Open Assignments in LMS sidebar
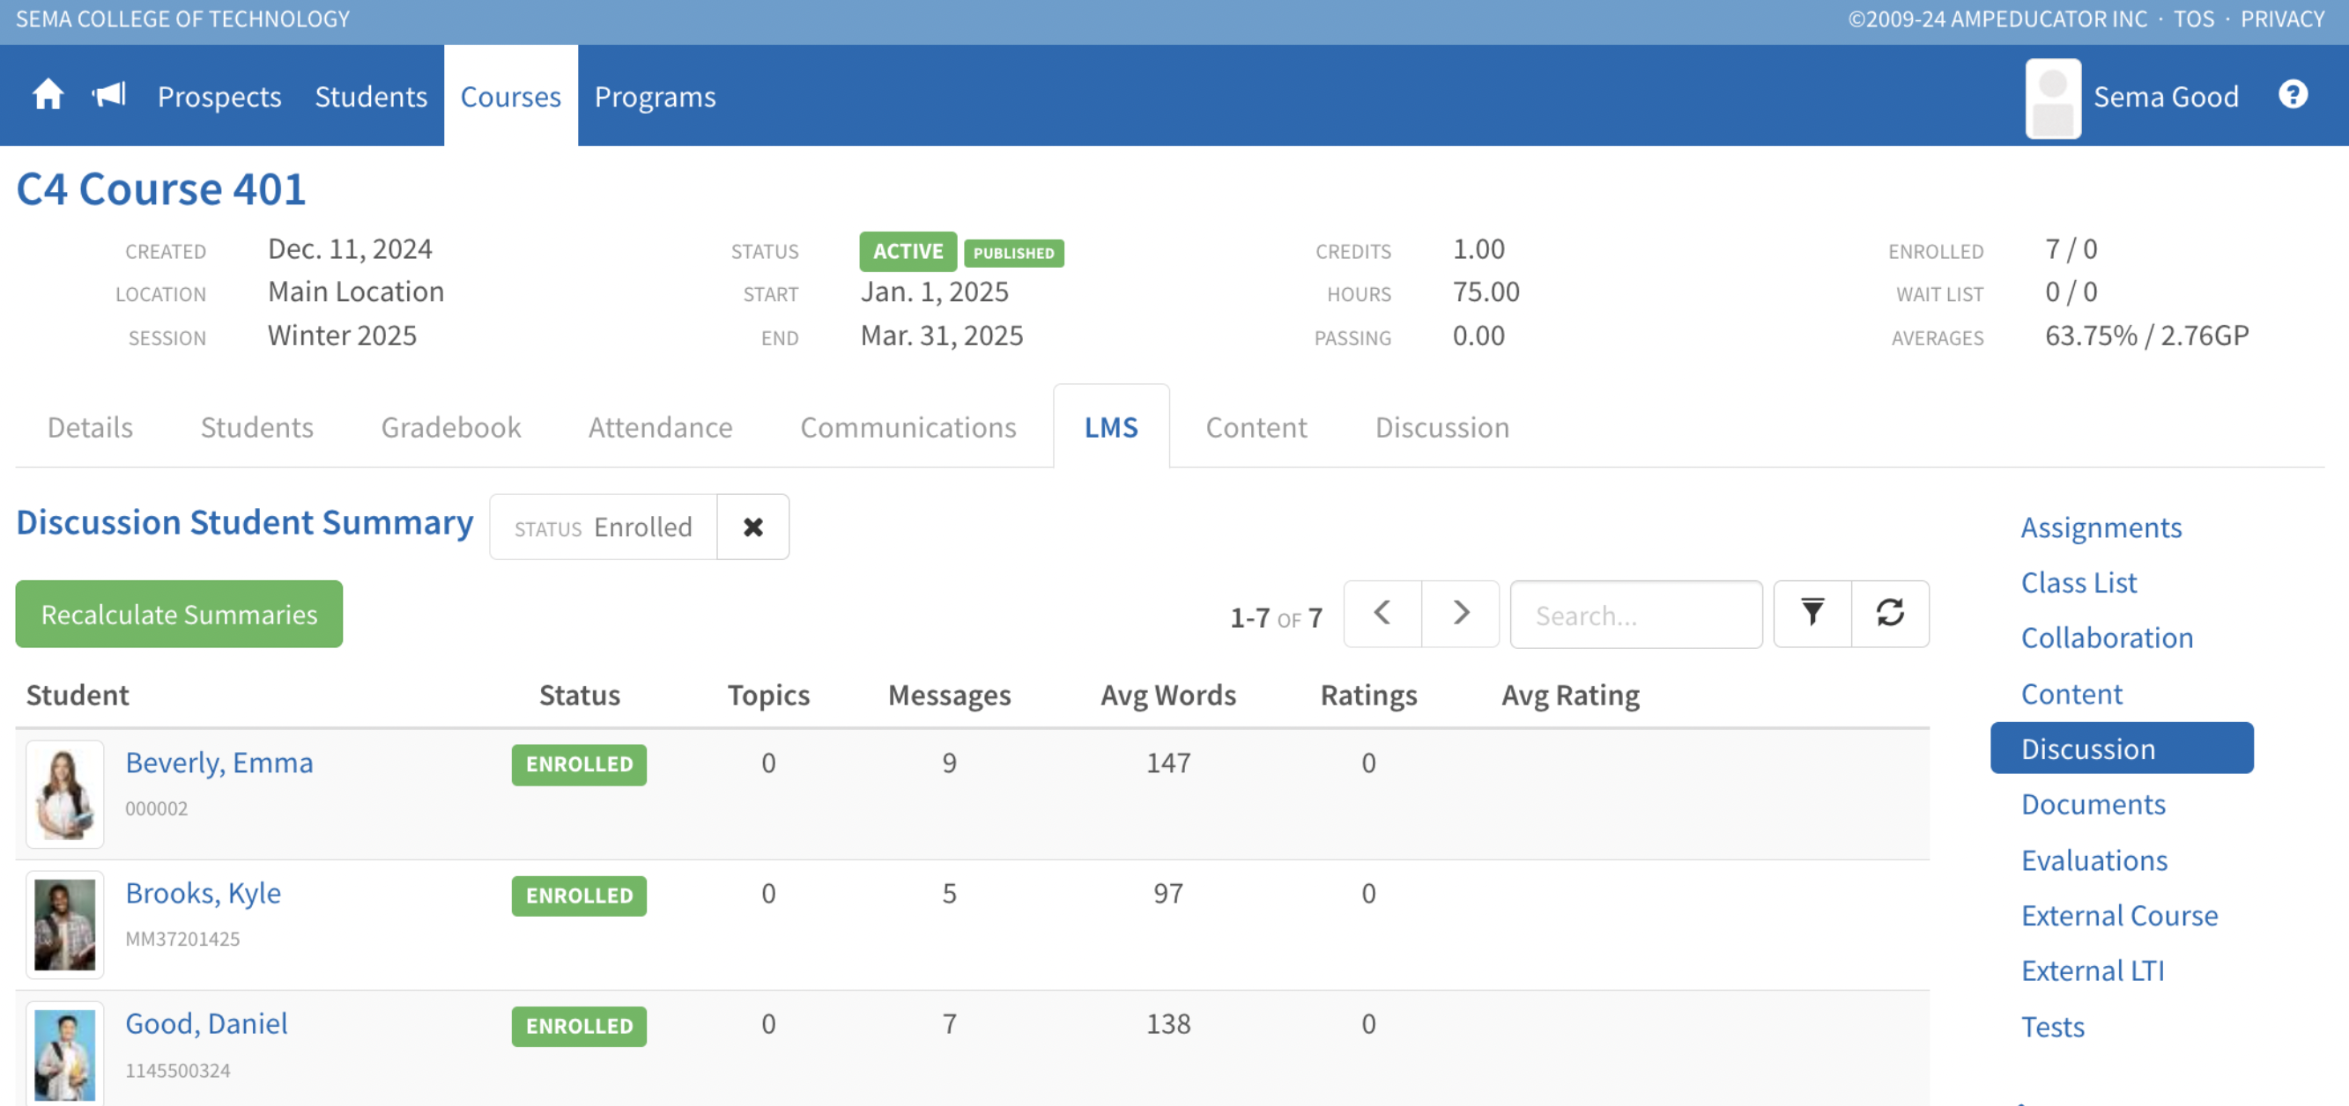This screenshot has width=2349, height=1106. click(2100, 527)
